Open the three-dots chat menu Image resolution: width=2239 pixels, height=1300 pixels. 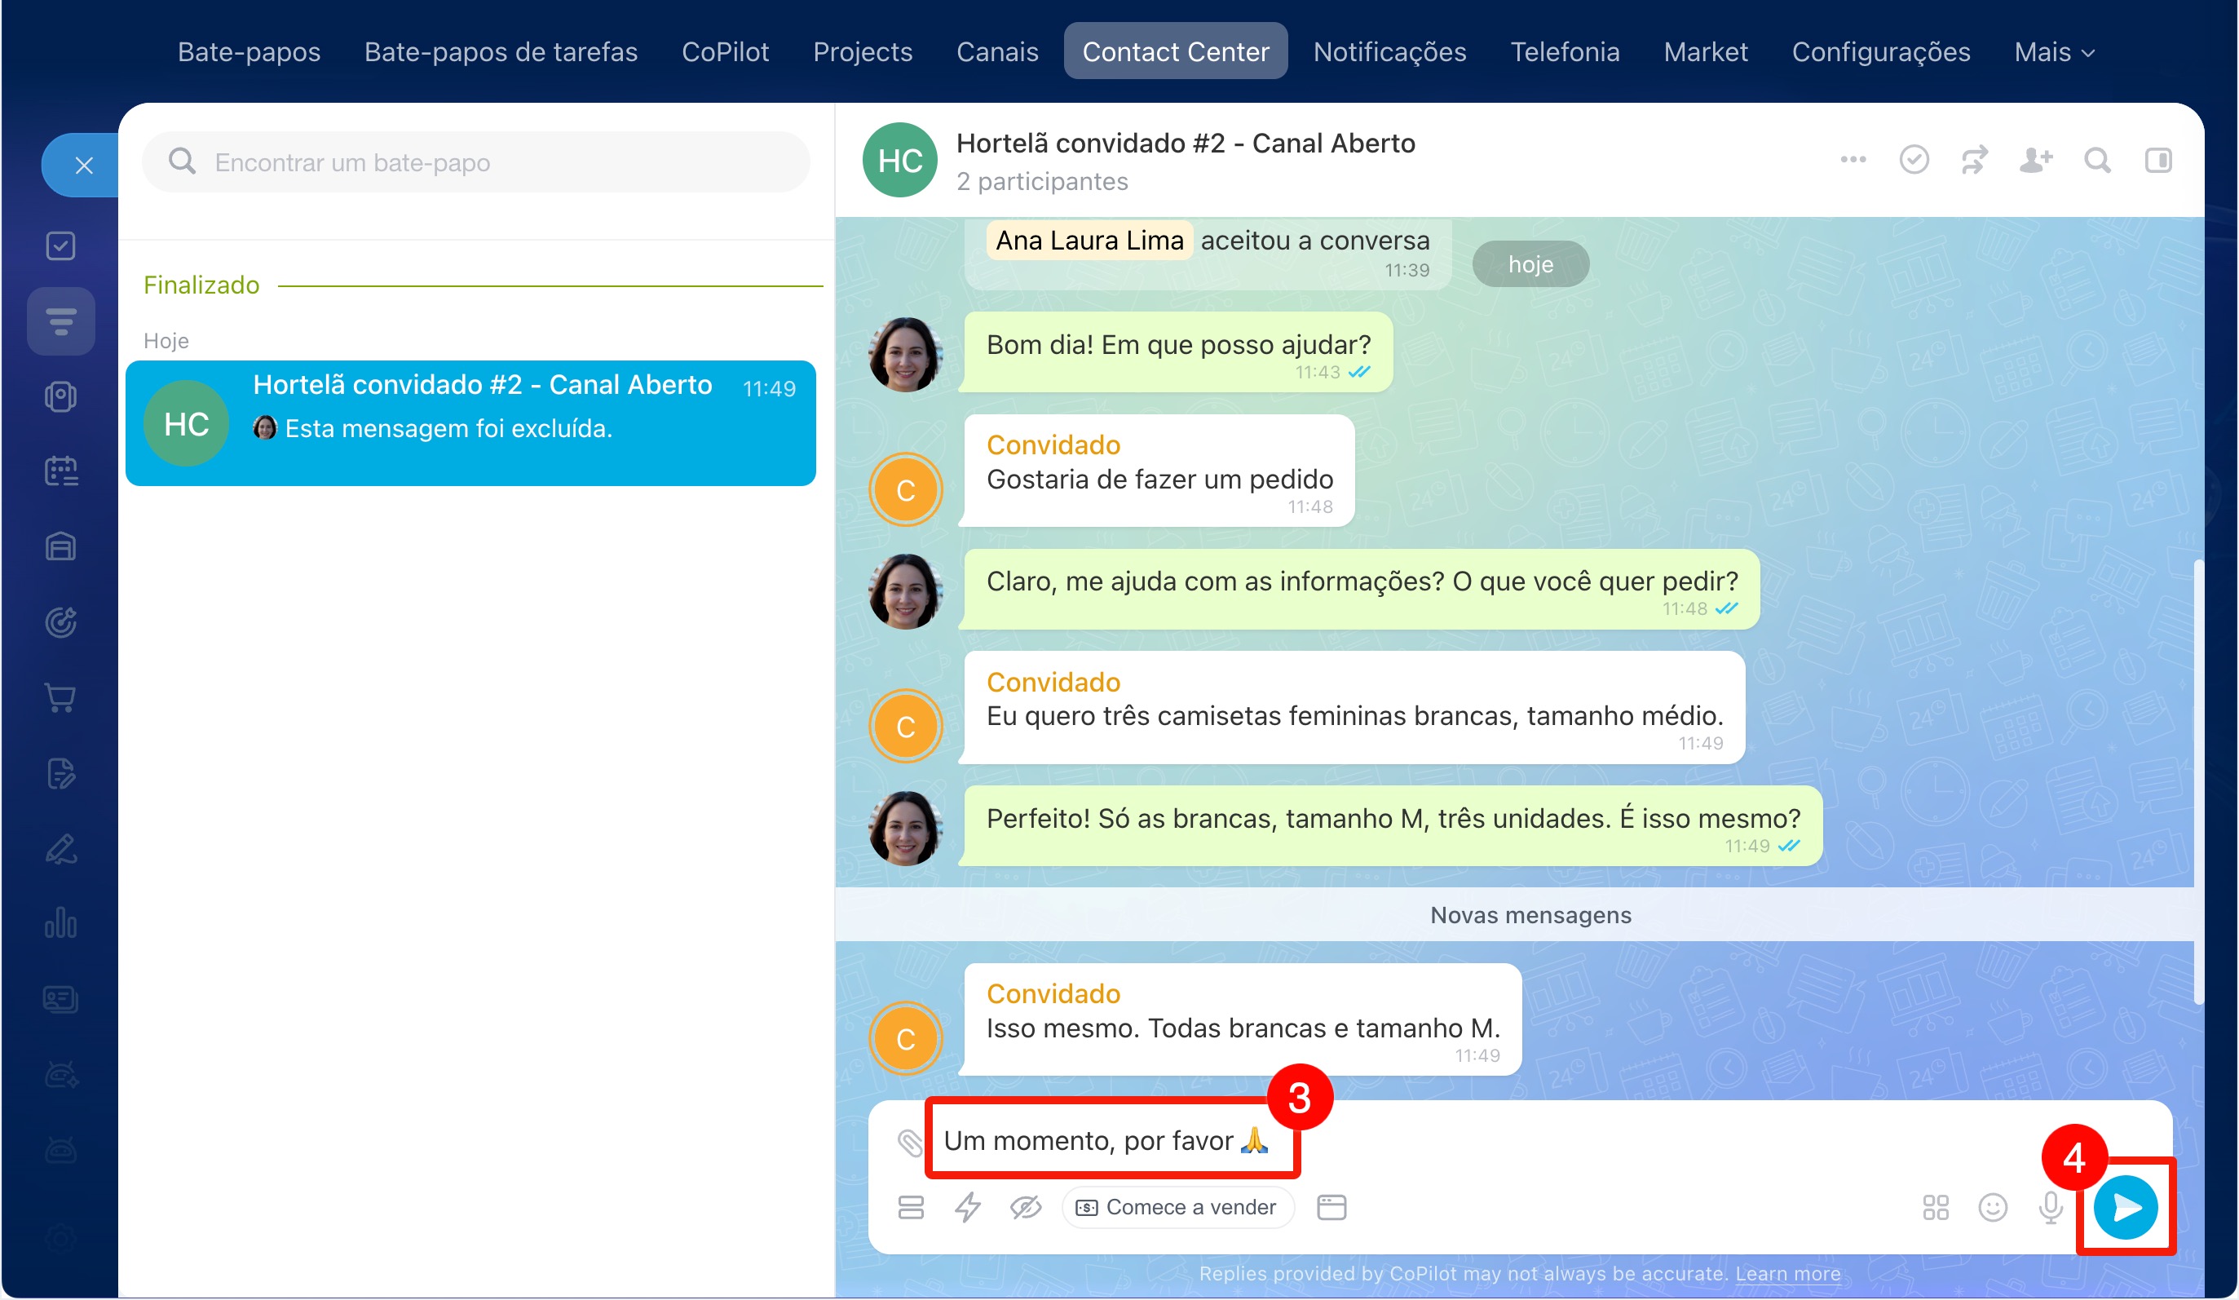click(1853, 160)
